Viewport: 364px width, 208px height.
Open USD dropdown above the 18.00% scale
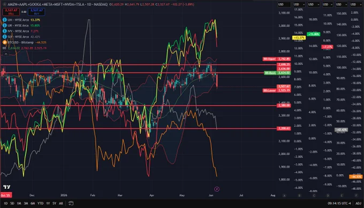(314, 4)
